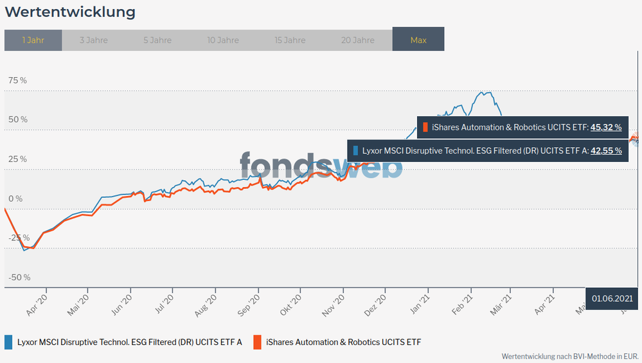Toggle Lyxor MSCI Disruptive Technol. legend entry
The height and width of the screenshot is (363, 642).
click(129, 342)
